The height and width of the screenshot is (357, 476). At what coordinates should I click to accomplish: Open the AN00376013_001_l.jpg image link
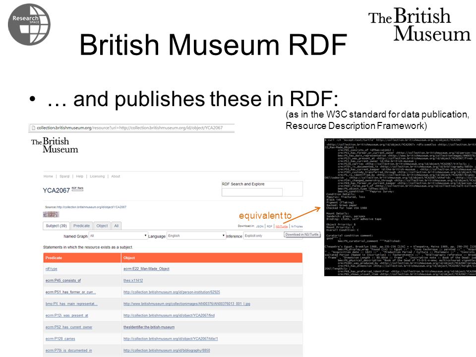coord(187,304)
